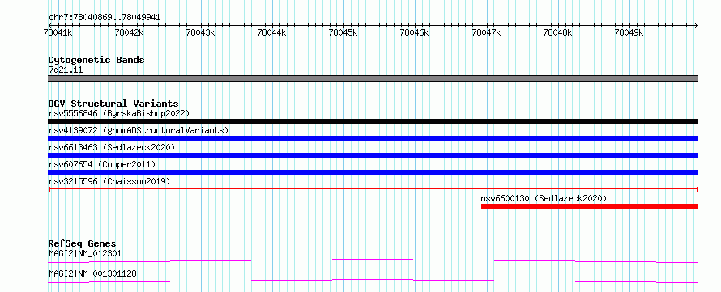Click the 78047k ruler tick label
Image resolution: width=721 pixels, height=292 pixels.
(x=487, y=32)
